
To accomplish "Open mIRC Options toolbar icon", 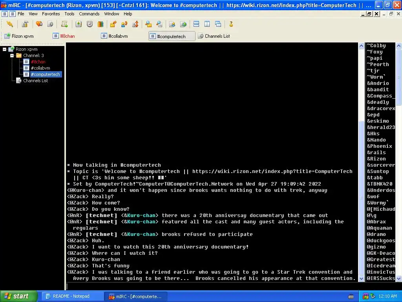I will pyautogui.click(x=25, y=24).
